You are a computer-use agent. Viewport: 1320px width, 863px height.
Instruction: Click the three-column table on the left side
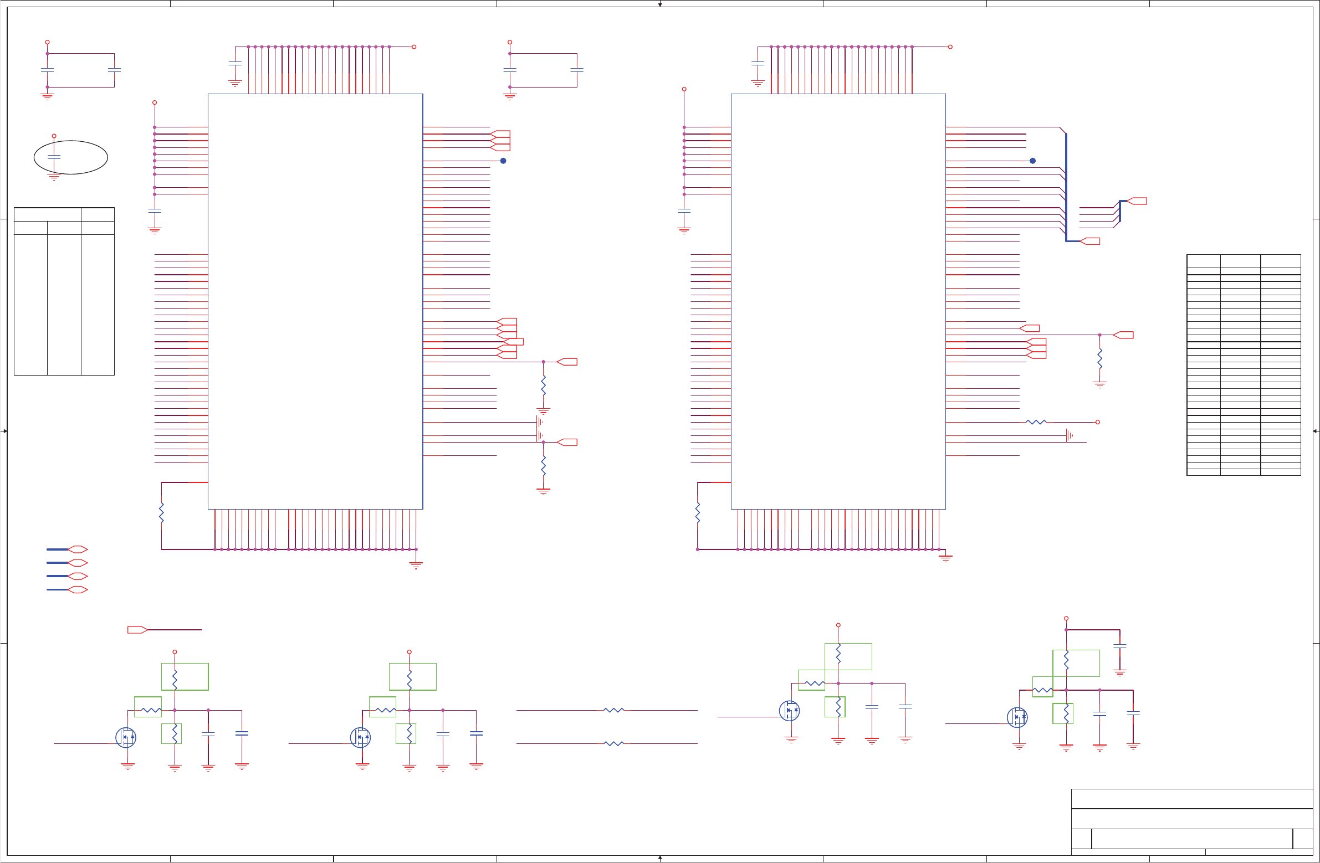[64, 291]
